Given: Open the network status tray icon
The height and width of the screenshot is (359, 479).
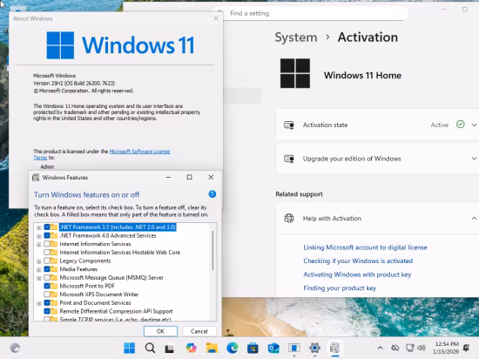Looking at the screenshot, I should [409, 348].
